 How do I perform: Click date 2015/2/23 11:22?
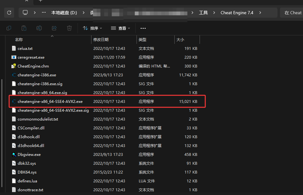click(108, 172)
